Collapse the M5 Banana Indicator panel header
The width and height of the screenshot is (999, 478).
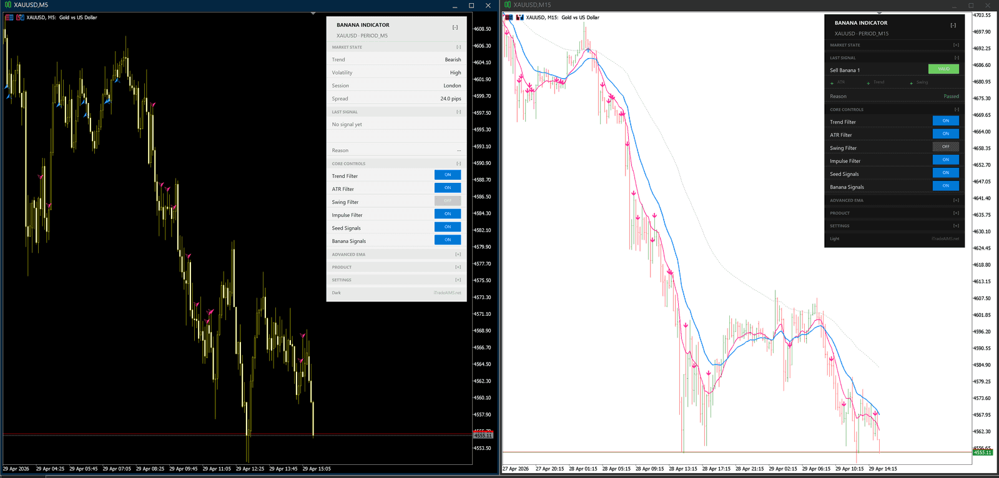click(455, 27)
